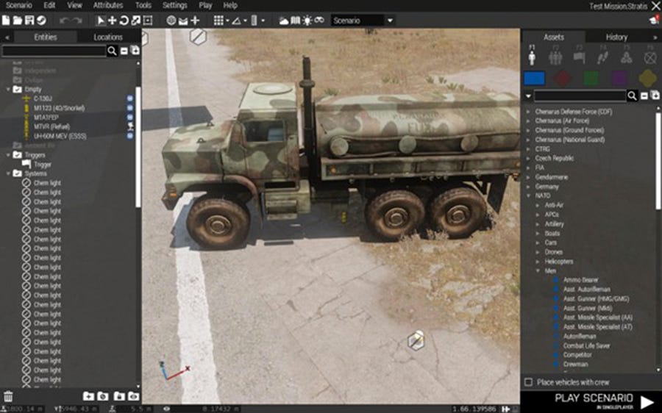Open the Settings menu
Screen dimensions: 662x413
click(175, 5)
